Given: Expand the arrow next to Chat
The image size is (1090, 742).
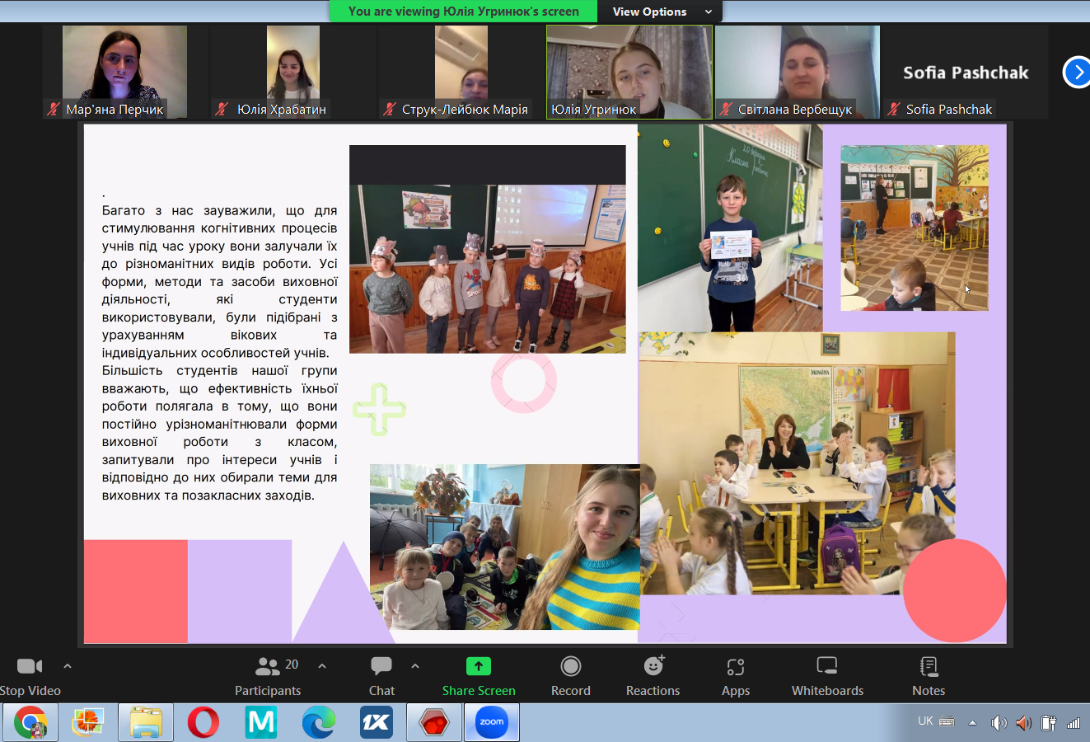Looking at the screenshot, I should 415,665.
